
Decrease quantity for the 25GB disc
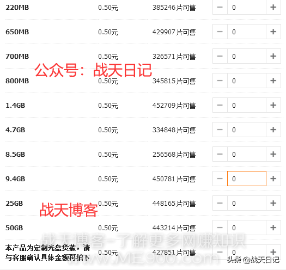click(x=220, y=203)
